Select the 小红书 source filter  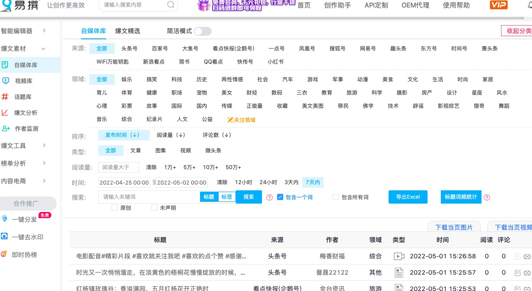(276, 62)
